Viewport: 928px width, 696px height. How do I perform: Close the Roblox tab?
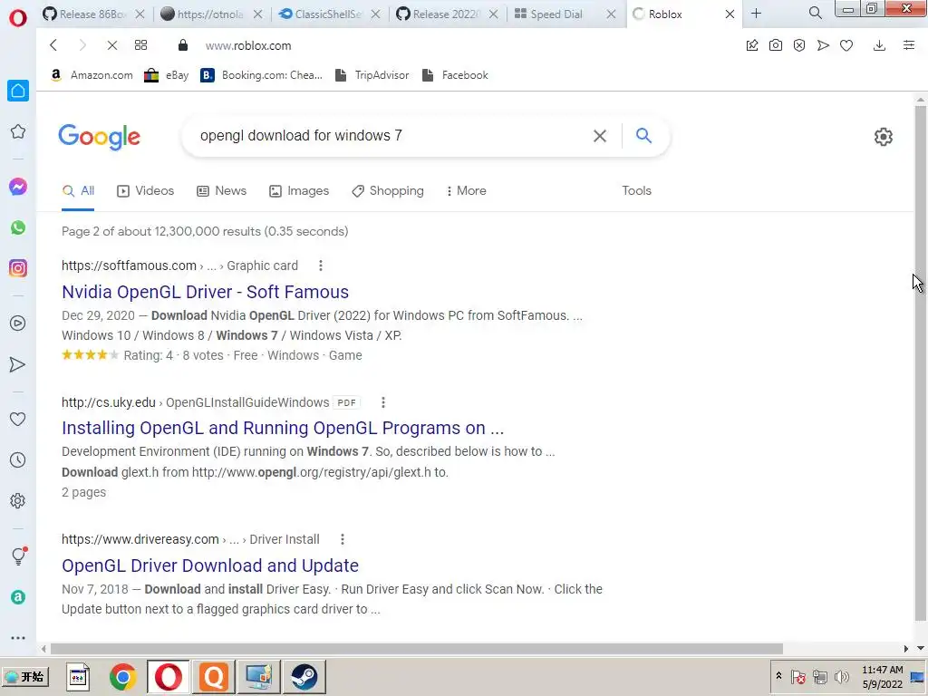pyautogui.click(x=730, y=14)
